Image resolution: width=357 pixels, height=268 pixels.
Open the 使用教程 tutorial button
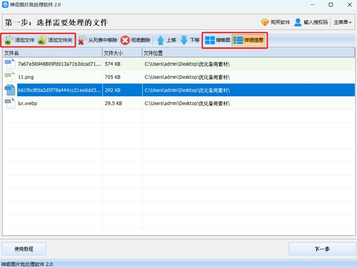click(x=24, y=249)
